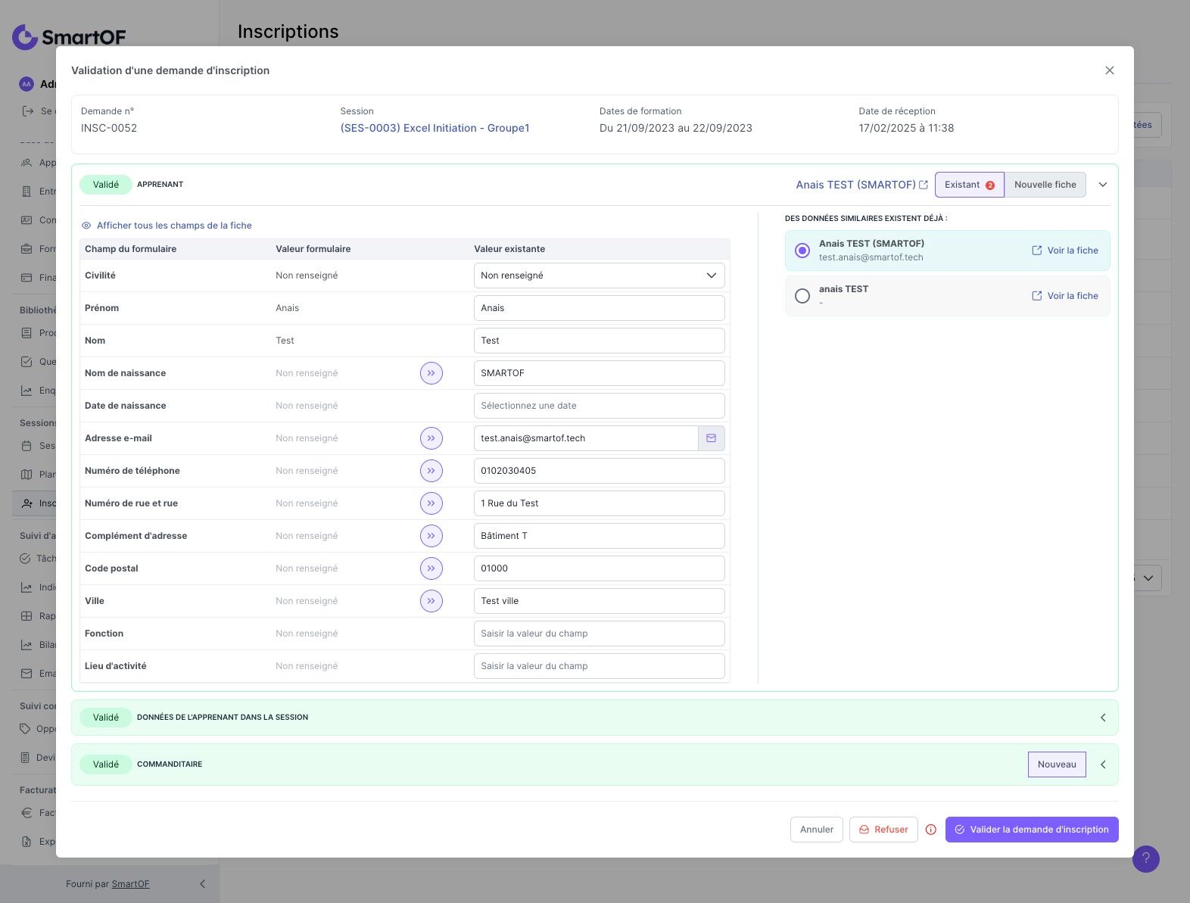Open the session link SES-0003 Excel Initiation
The width and height of the screenshot is (1190, 903).
[x=435, y=128]
